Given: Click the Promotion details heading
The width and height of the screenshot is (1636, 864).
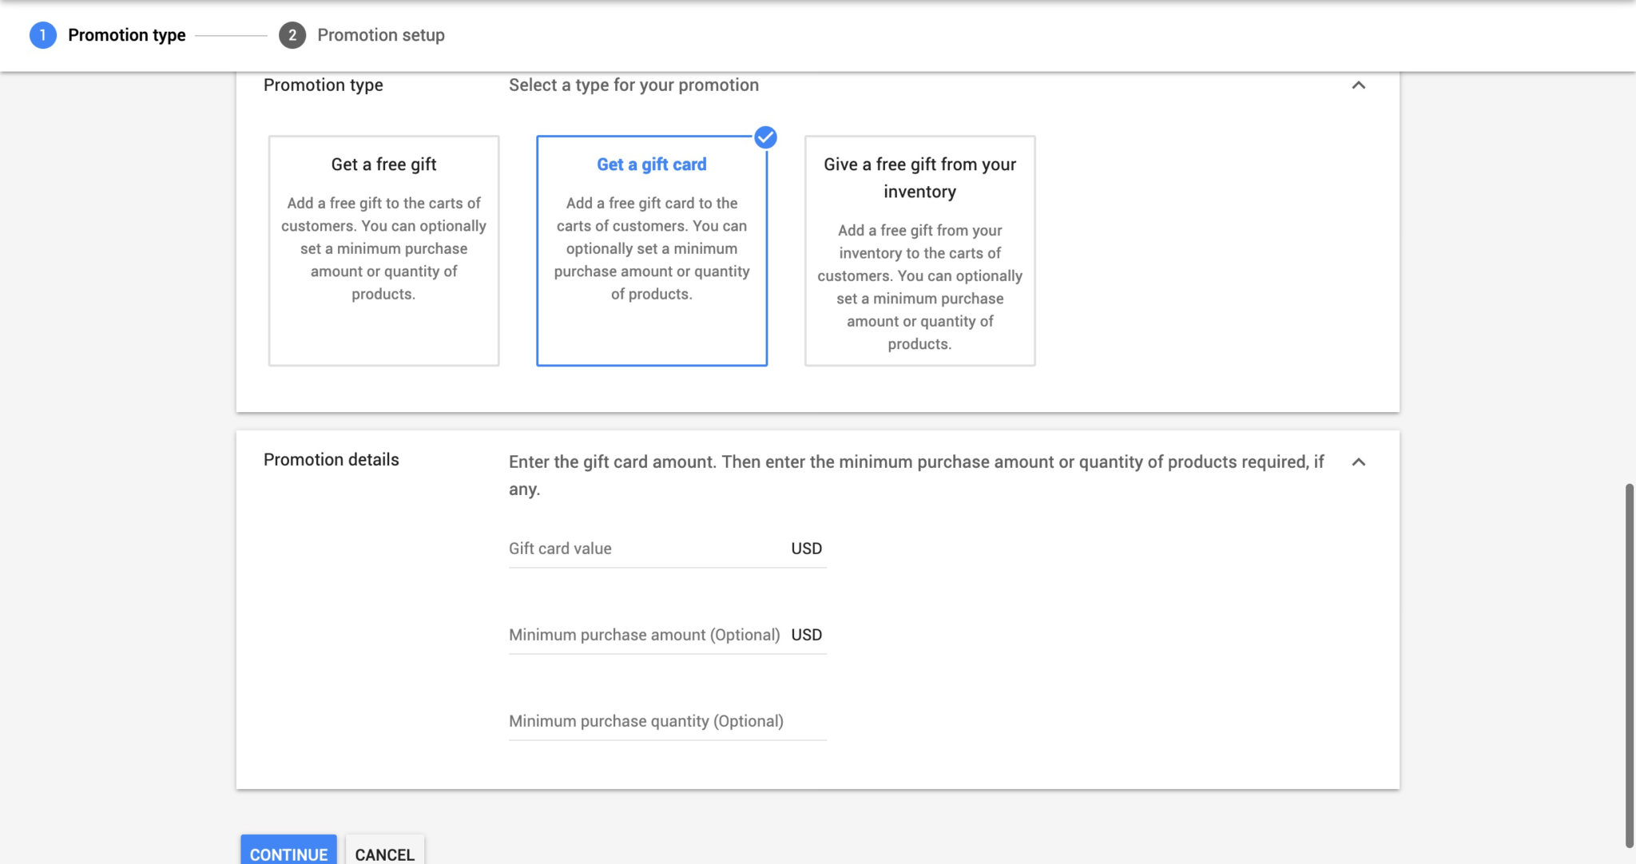Looking at the screenshot, I should [x=332, y=460].
